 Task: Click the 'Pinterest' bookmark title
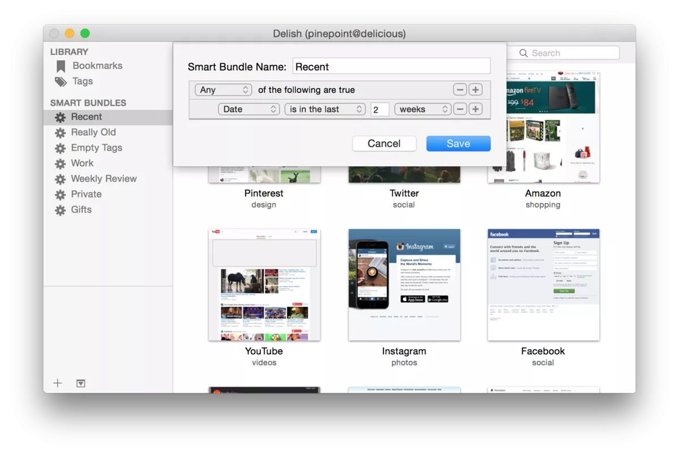tap(264, 193)
